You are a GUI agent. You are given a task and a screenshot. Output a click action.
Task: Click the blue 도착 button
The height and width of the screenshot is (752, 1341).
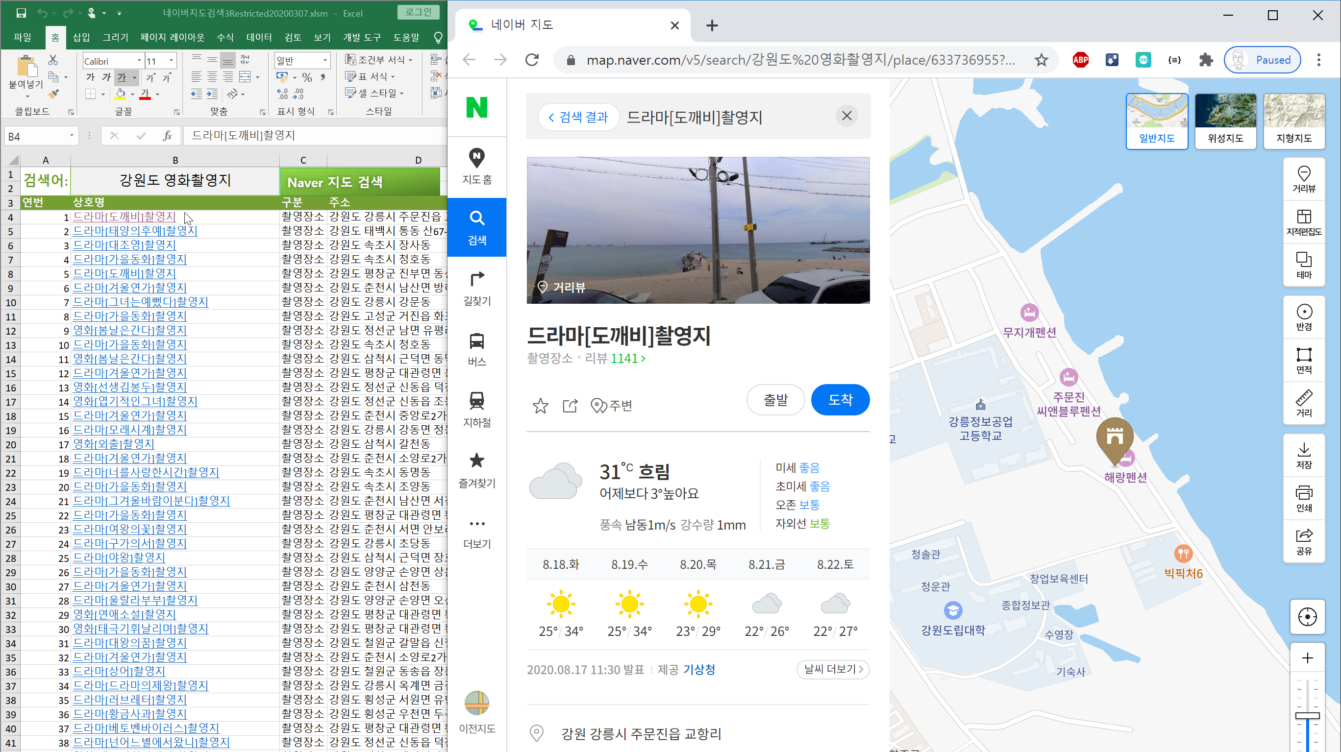[840, 400]
